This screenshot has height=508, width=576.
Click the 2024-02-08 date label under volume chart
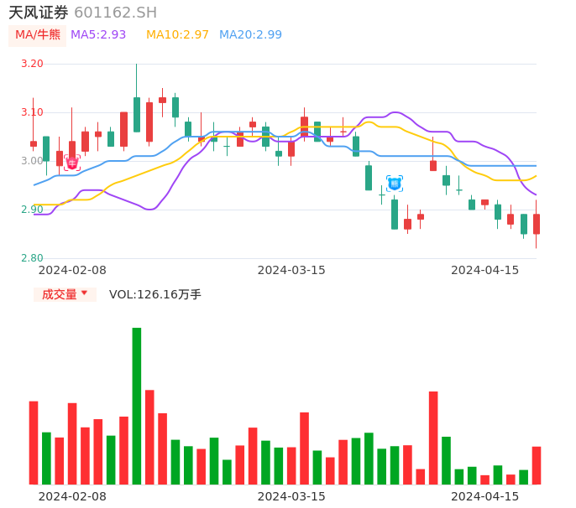click(x=72, y=496)
